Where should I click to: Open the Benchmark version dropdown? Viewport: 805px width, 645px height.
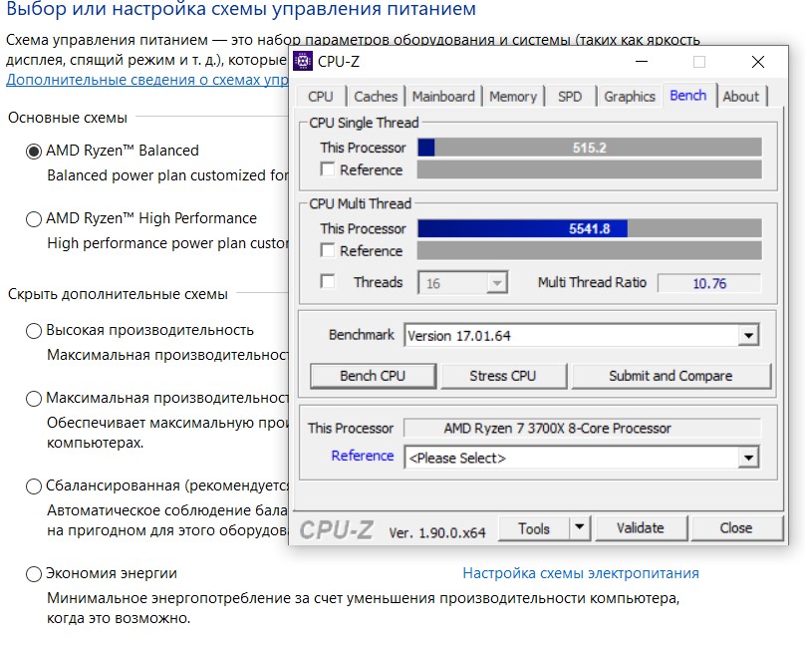click(x=582, y=335)
